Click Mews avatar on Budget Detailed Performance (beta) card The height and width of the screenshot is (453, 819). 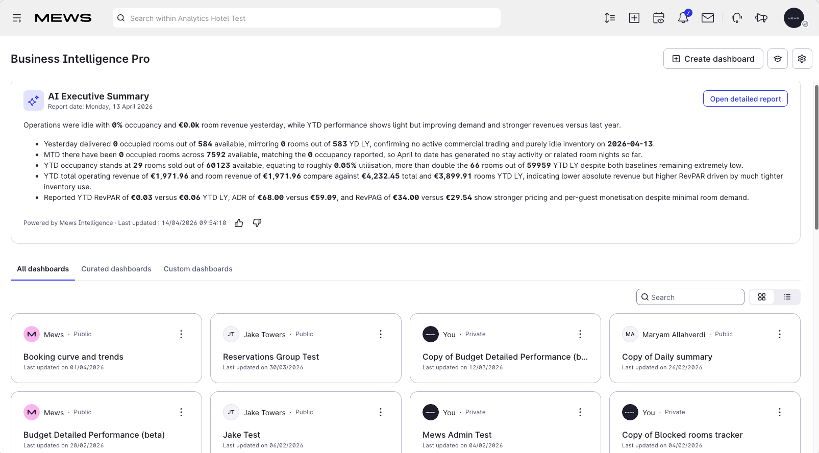pyautogui.click(x=32, y=412)
